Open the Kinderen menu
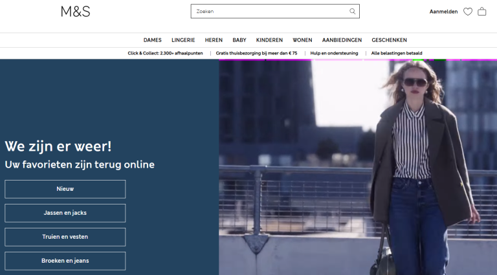This screenshot has width=497, height=275. pos(269,40)
